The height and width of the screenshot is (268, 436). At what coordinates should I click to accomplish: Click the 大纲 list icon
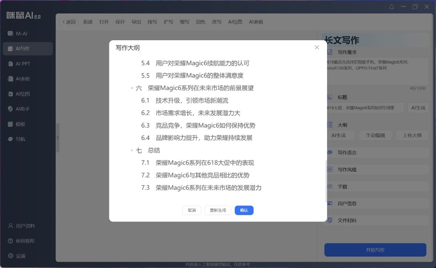(330, 125)
